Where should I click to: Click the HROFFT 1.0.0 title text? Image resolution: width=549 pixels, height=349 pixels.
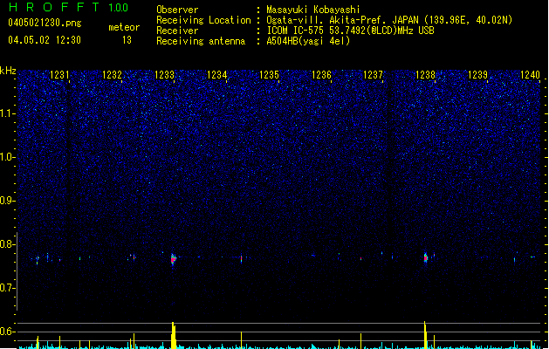(x=69, y=7)
